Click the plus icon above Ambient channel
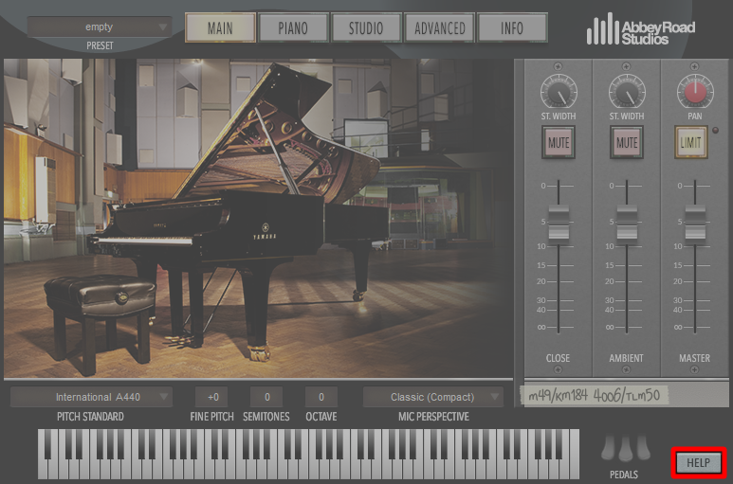Screen dimensions: 733x484 (626, 66)
